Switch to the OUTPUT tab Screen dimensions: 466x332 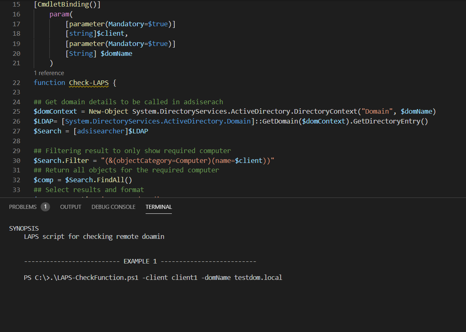(x=71, y=207)
